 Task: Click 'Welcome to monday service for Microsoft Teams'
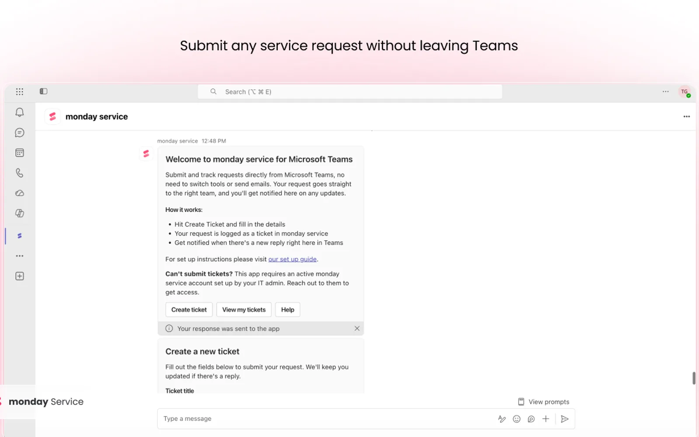tap(259, 160)
